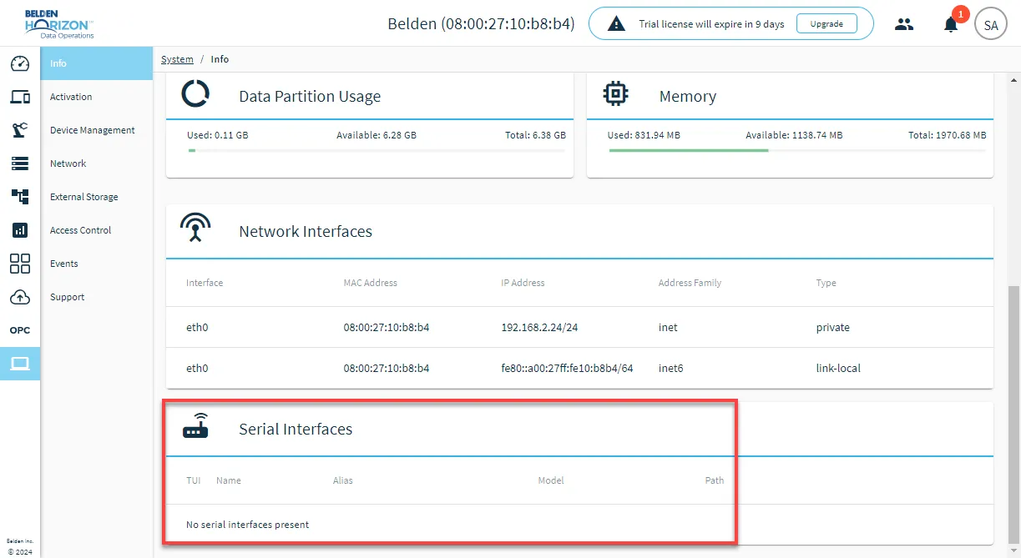Open notifications bell with 1 badge
1021x558 pixels.
pyautogui.click(x=951, y=24)
